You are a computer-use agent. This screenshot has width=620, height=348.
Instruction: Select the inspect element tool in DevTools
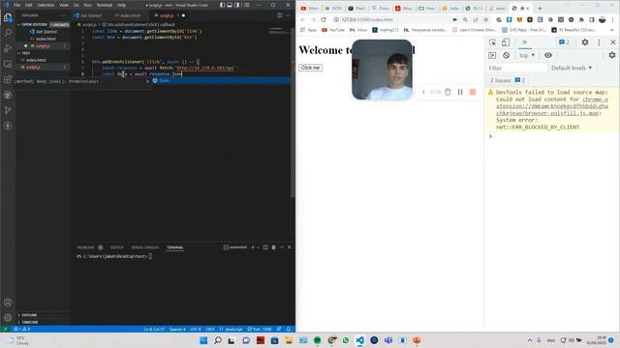pyautogui.click(x=492, y=43)
